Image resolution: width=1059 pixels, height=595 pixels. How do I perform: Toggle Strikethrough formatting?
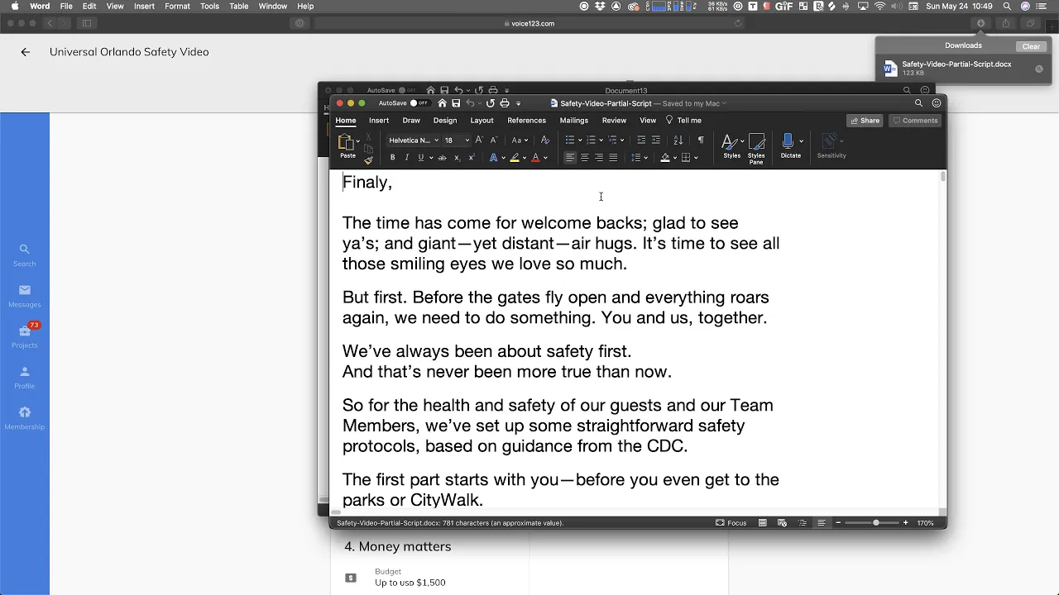[x=442, y=158]
